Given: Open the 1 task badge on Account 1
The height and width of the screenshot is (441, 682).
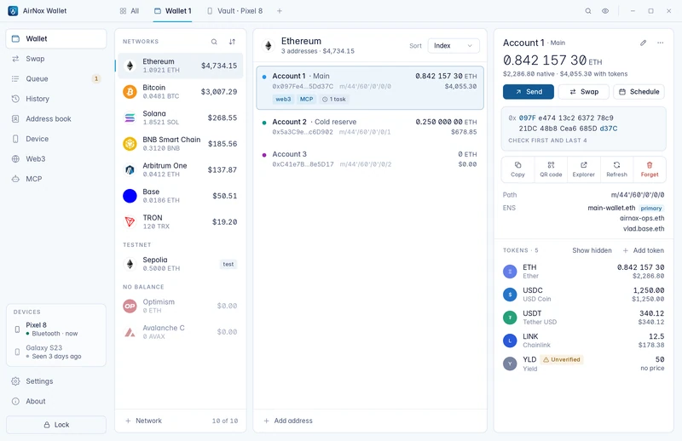Looking at the screenshot, I should 333,99.
